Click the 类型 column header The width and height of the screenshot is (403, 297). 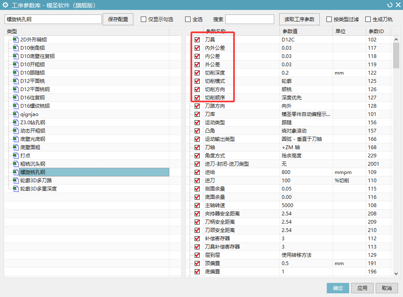click(x=87, y=31)
